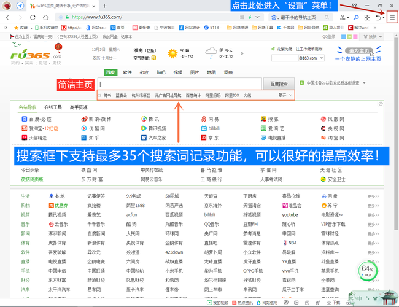Click the undo closed tab arrow icon
This screenshot has width=399, height=307.
coord(378,17)
